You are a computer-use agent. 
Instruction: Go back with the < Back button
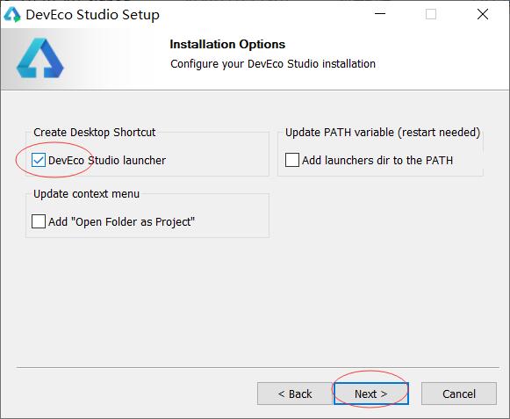click(295, 394)
